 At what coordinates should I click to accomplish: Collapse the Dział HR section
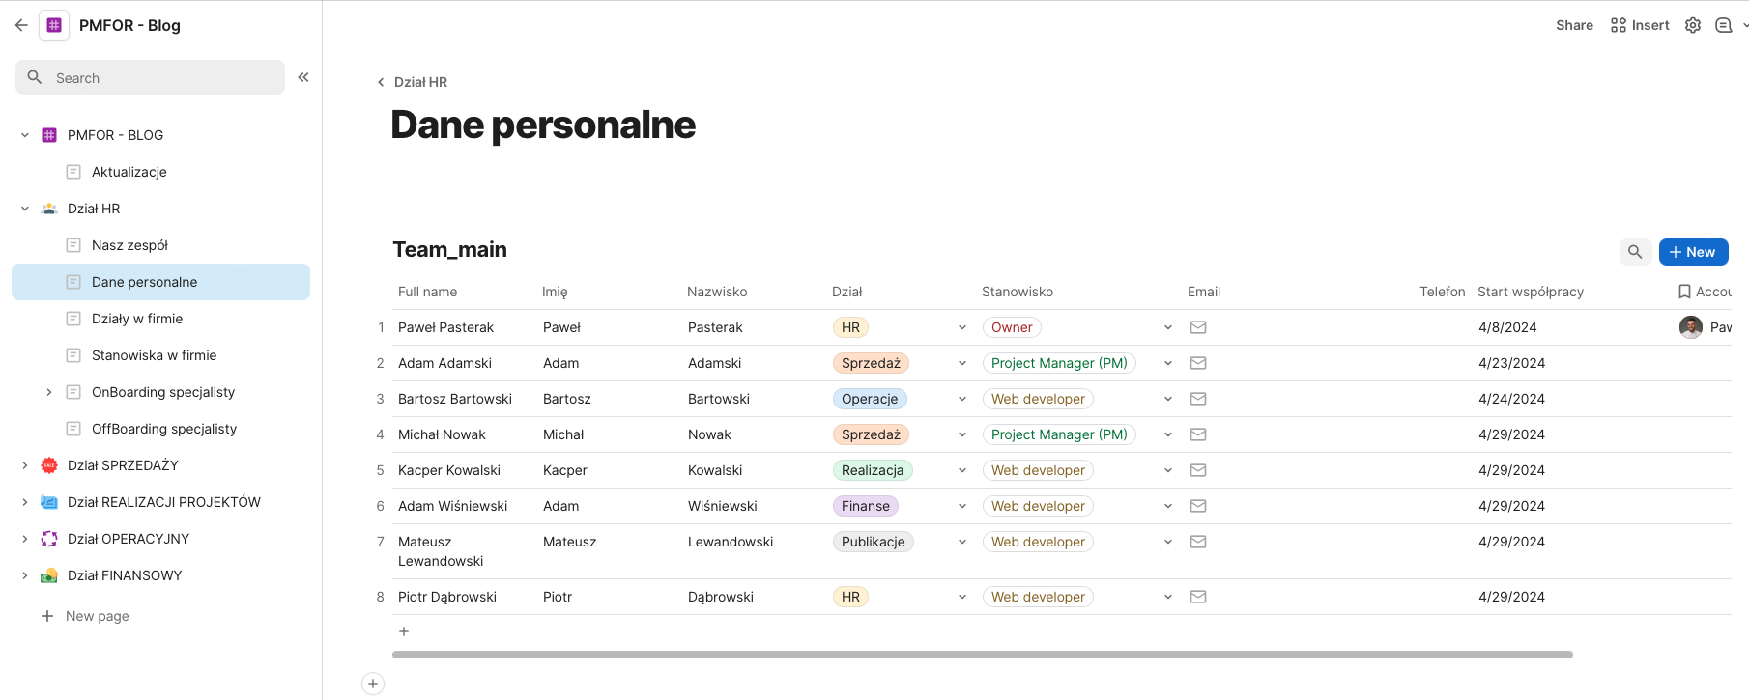coord(25,209)
